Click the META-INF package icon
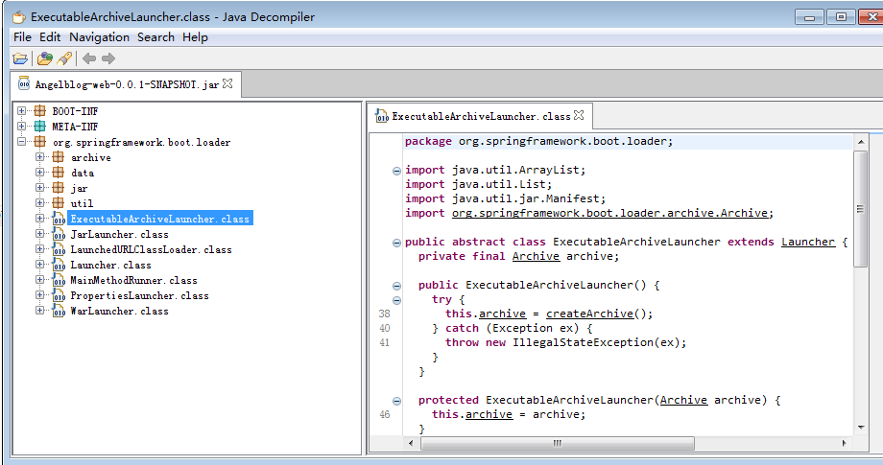Image resolution: width=883 pixels, height=465 pixels. pyautogui.click(x=40, y=126)
